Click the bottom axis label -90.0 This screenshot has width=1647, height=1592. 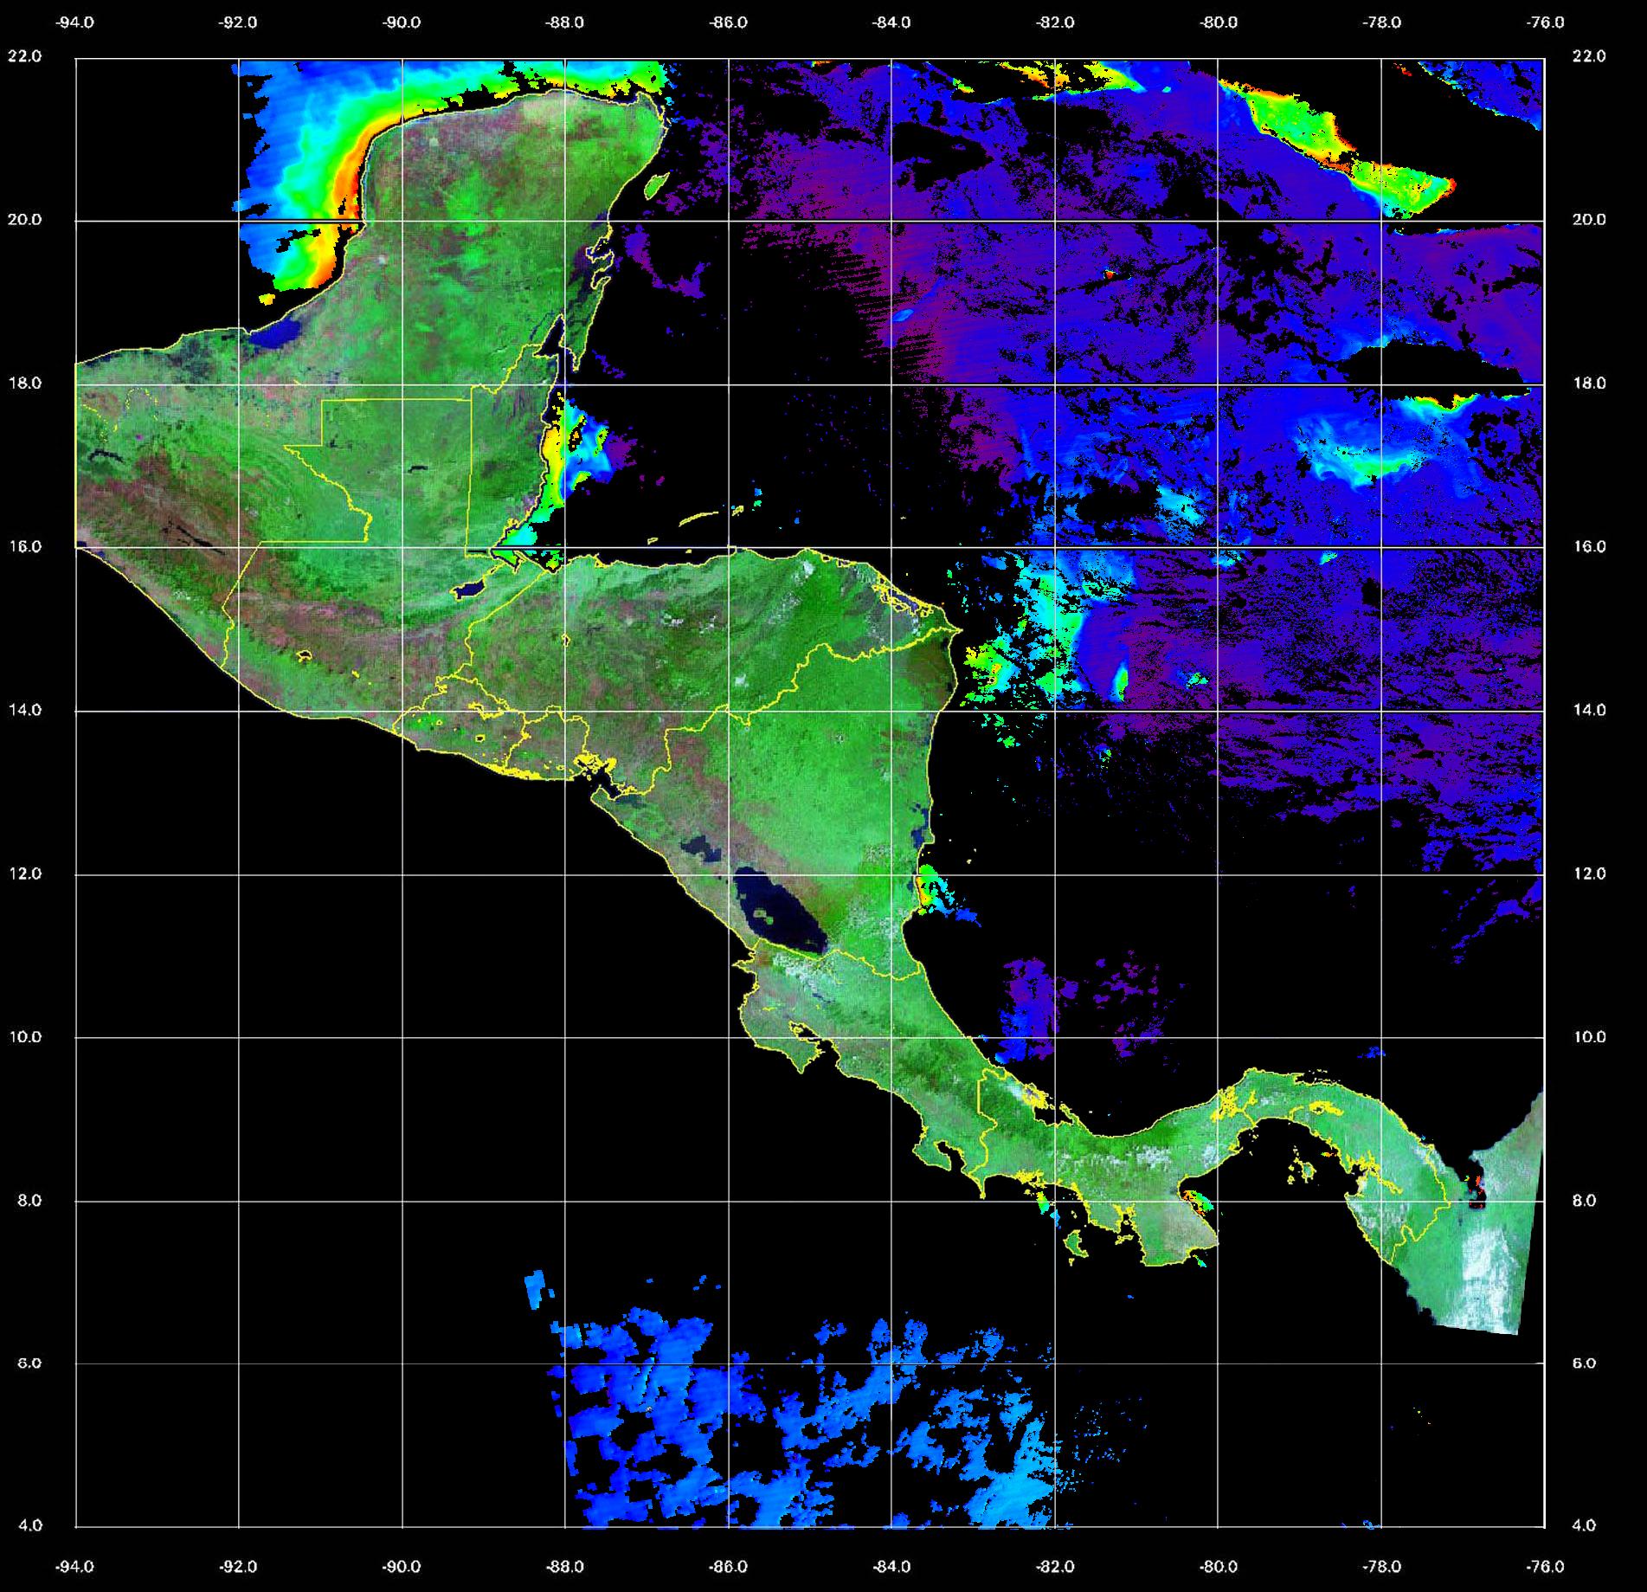402,1566
